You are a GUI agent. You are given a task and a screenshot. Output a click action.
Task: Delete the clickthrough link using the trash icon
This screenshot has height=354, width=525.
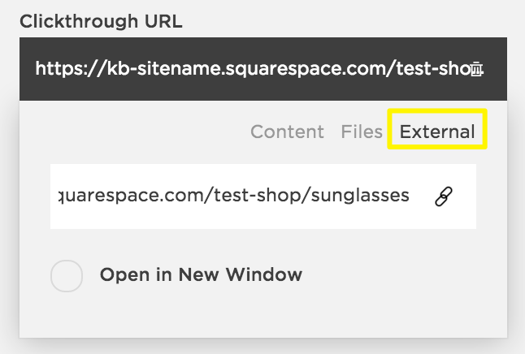tap(479, 68)
